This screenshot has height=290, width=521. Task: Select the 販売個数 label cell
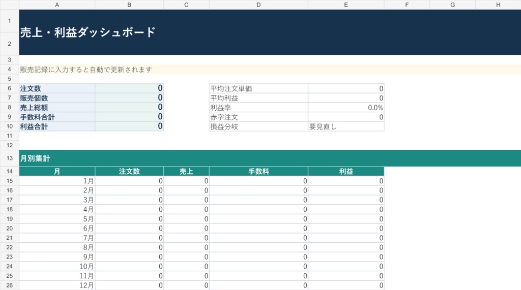57,98
